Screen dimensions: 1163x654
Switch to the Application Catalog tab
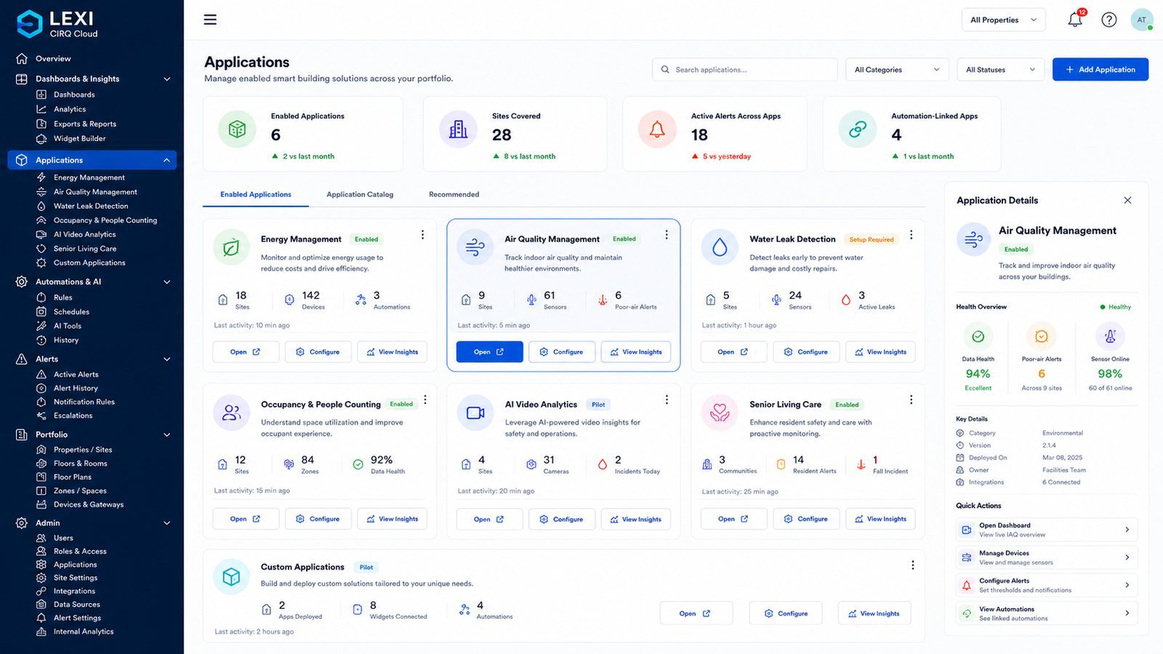coord(360,195)
